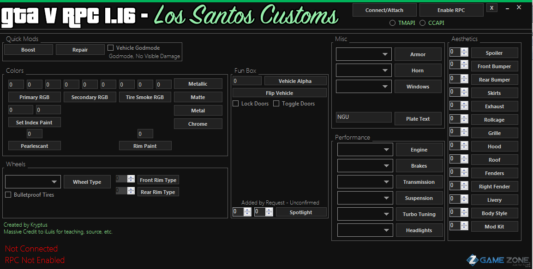Open the Windows tint dropdown
Screen dimensions: 533x269
pos(364,87)
